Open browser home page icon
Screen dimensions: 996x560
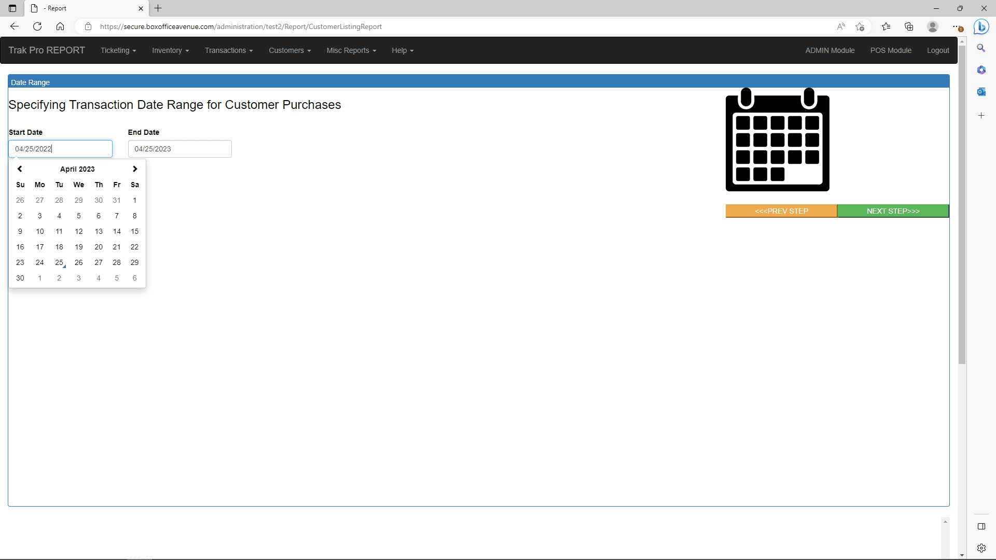60,26
